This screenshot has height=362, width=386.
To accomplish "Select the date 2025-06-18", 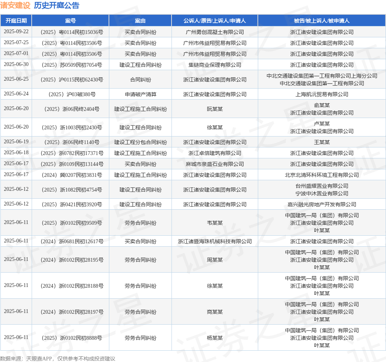I will 16,152.
